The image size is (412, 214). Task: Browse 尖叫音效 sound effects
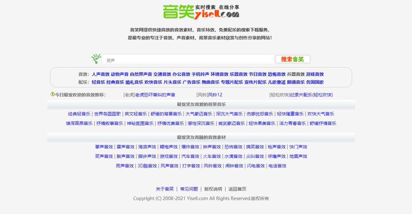[255, 156]
